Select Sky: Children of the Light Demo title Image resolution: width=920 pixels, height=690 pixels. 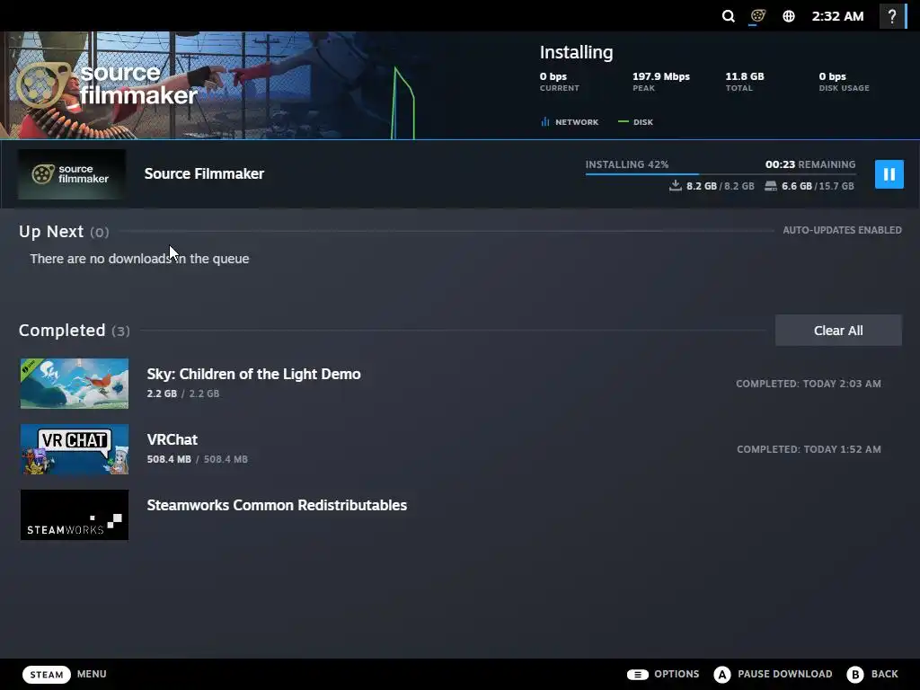pyautogui.click(x=253, y=374)
